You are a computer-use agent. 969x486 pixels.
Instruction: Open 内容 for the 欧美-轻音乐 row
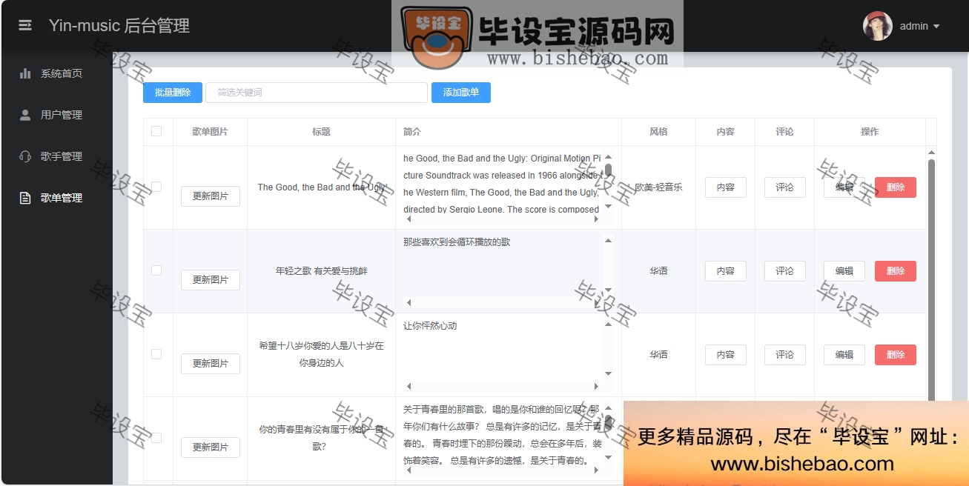[726, 187]
